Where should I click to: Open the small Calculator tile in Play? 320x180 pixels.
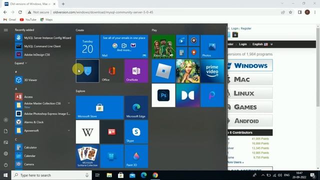point(181,52)
